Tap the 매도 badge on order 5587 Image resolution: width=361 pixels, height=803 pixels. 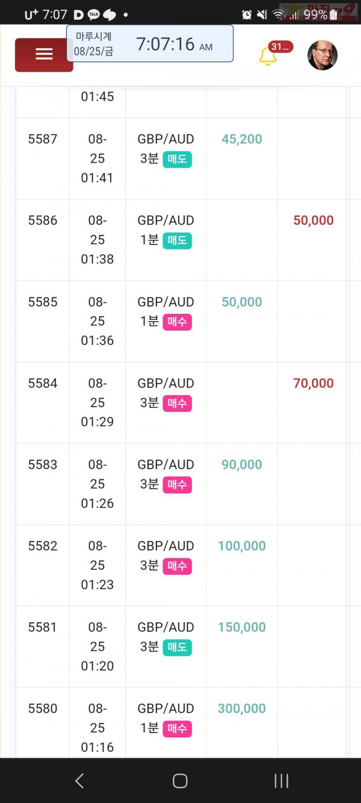pyautogui.click(x=177, y=159)
